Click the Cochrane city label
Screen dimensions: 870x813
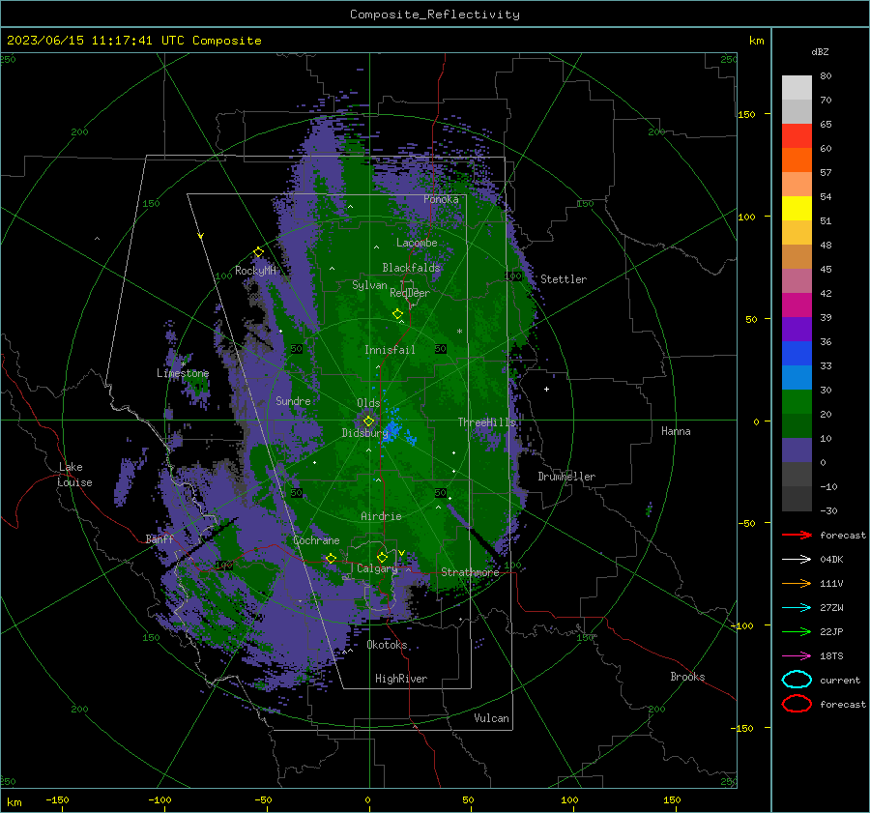(316, 540)
